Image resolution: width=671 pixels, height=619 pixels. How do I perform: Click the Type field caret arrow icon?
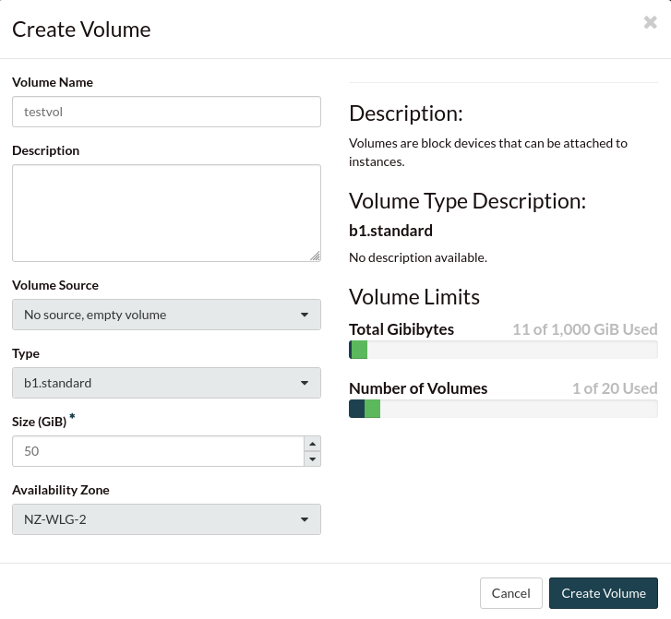click(x=305, y=384)
